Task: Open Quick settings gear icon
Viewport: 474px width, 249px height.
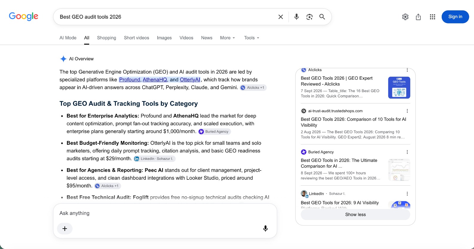Action: click(x=405, y=17)
